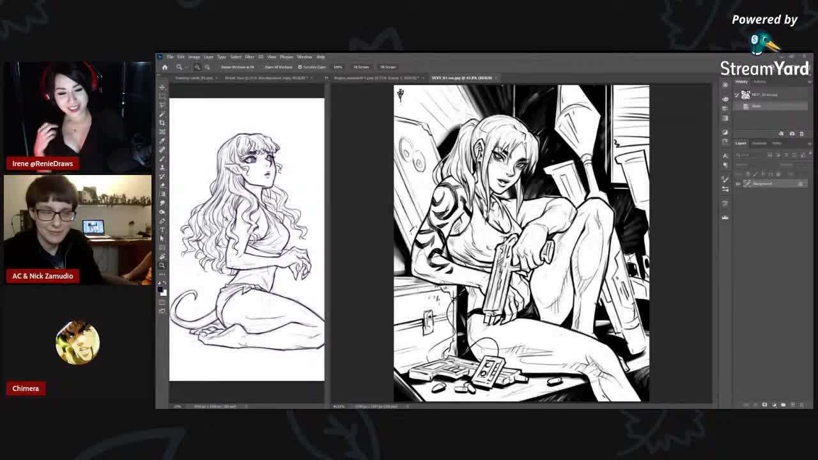This screenshot has height=460, width=818.
Task: Open the Image menu
Action: pos(194,56)
